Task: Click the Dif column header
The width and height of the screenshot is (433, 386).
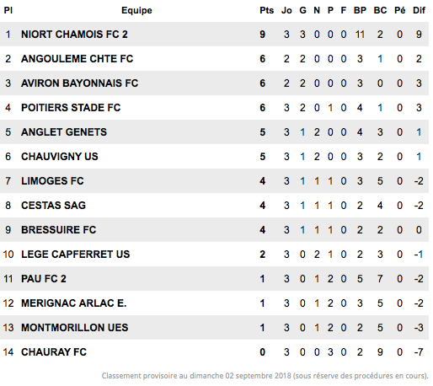Action: (419, 10)
